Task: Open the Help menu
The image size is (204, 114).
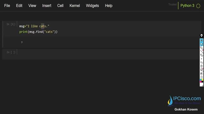Action: tap(109, 6)
